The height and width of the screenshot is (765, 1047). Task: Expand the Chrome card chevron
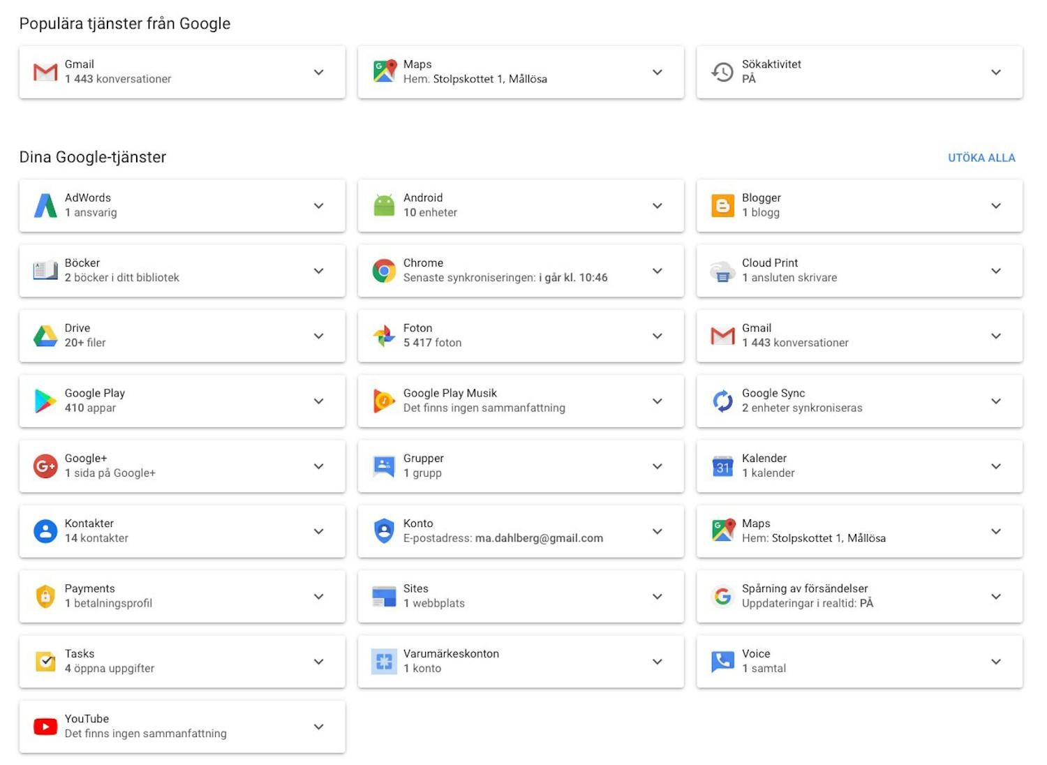658,271
